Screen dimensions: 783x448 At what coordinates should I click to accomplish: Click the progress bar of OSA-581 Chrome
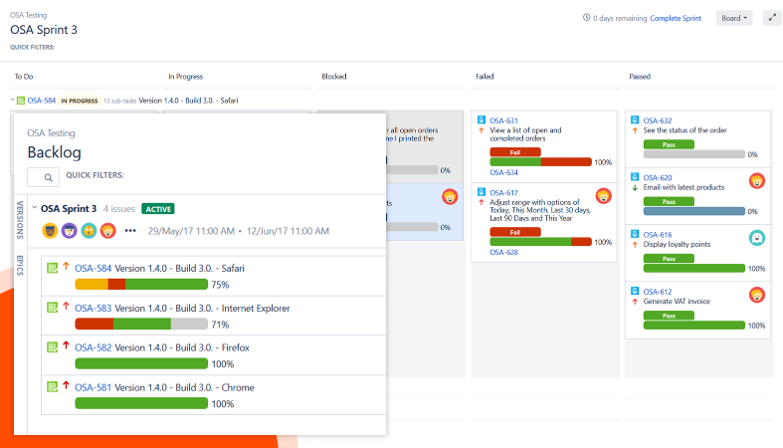click(141, 403)
